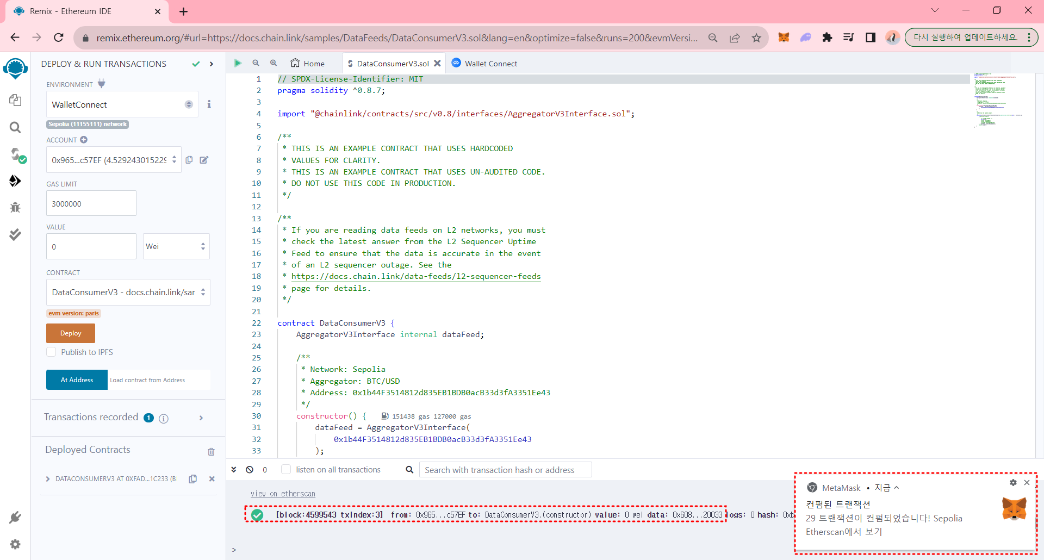The height and width of the screenshot is (560, 1044).
Task: Clear deployed contracts with trash icon
Action: [211, 451]
